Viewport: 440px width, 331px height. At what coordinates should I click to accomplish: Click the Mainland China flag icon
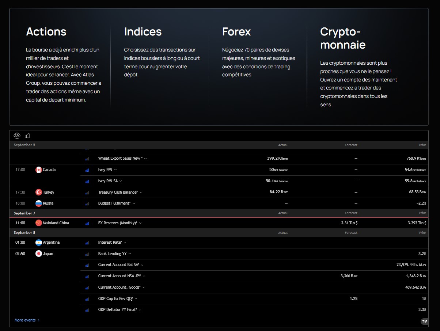(x=38, y=223)
